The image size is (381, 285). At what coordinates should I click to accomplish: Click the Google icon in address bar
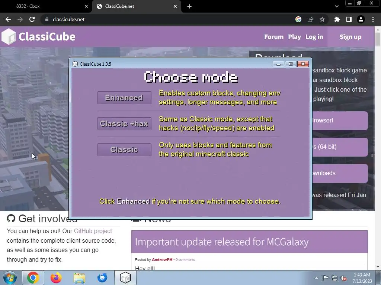point(298,19)
